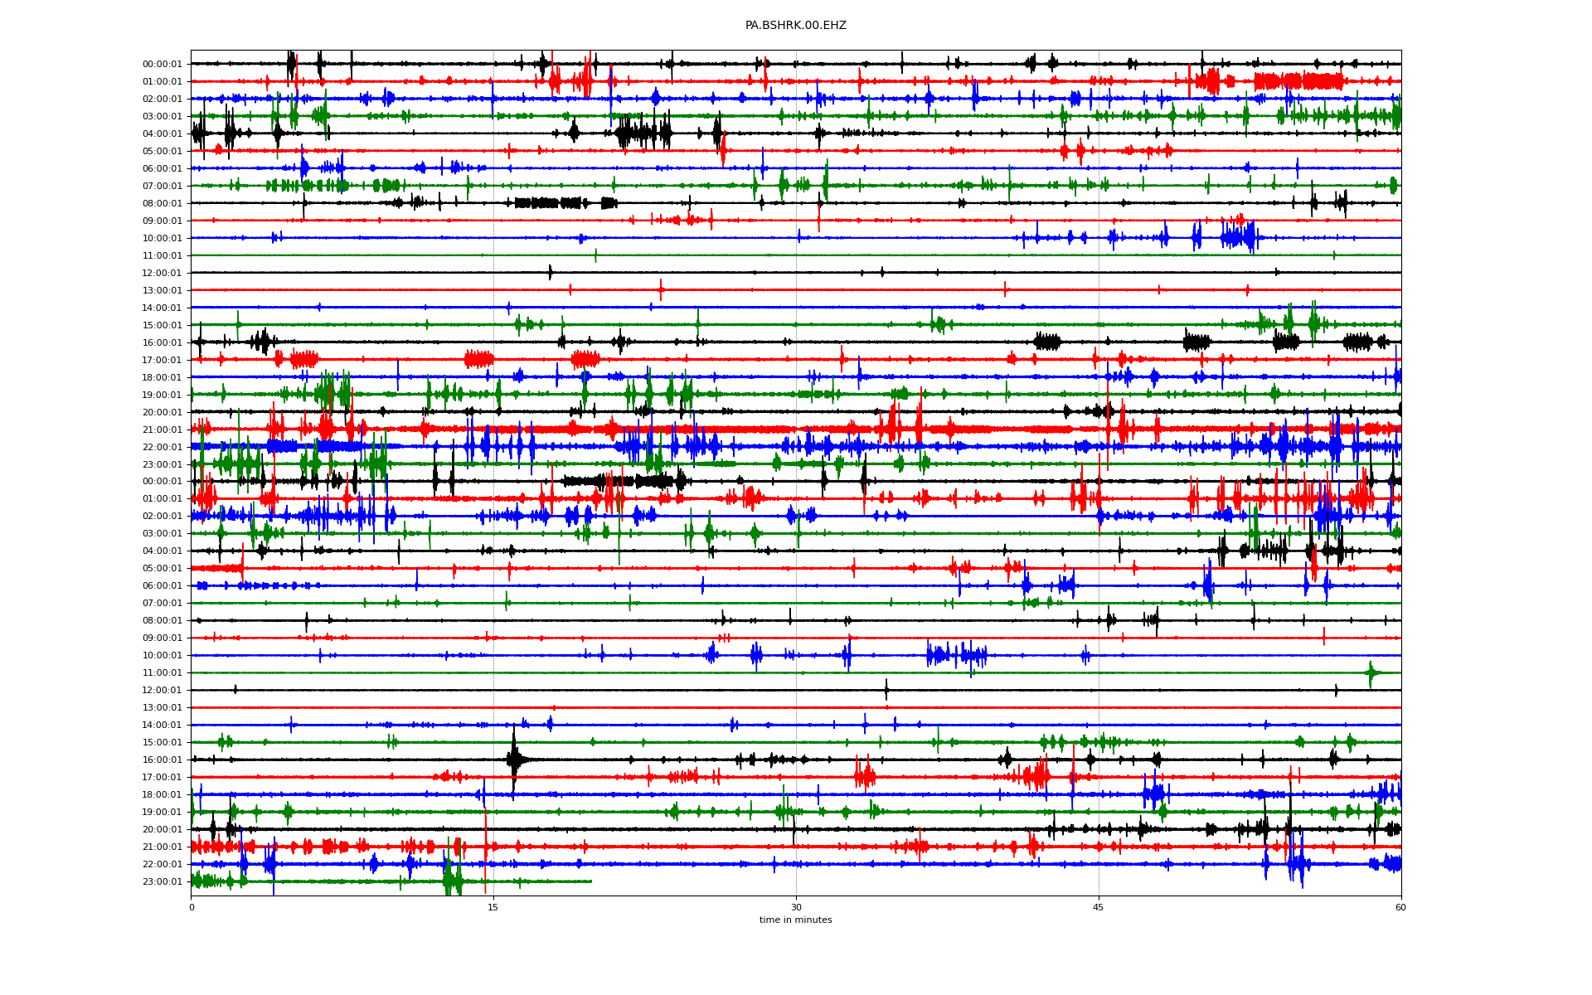Image resolution: width=1592 pixels, height=995 pixels.
Task: Click the first 21:00:01 row label
Action: pos(162,430)
